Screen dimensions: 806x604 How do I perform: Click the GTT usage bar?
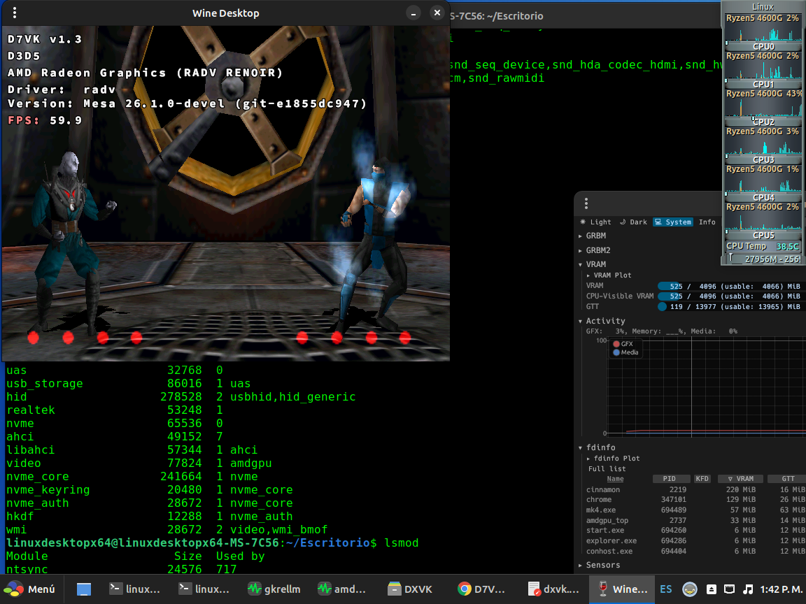coord(730,307)
